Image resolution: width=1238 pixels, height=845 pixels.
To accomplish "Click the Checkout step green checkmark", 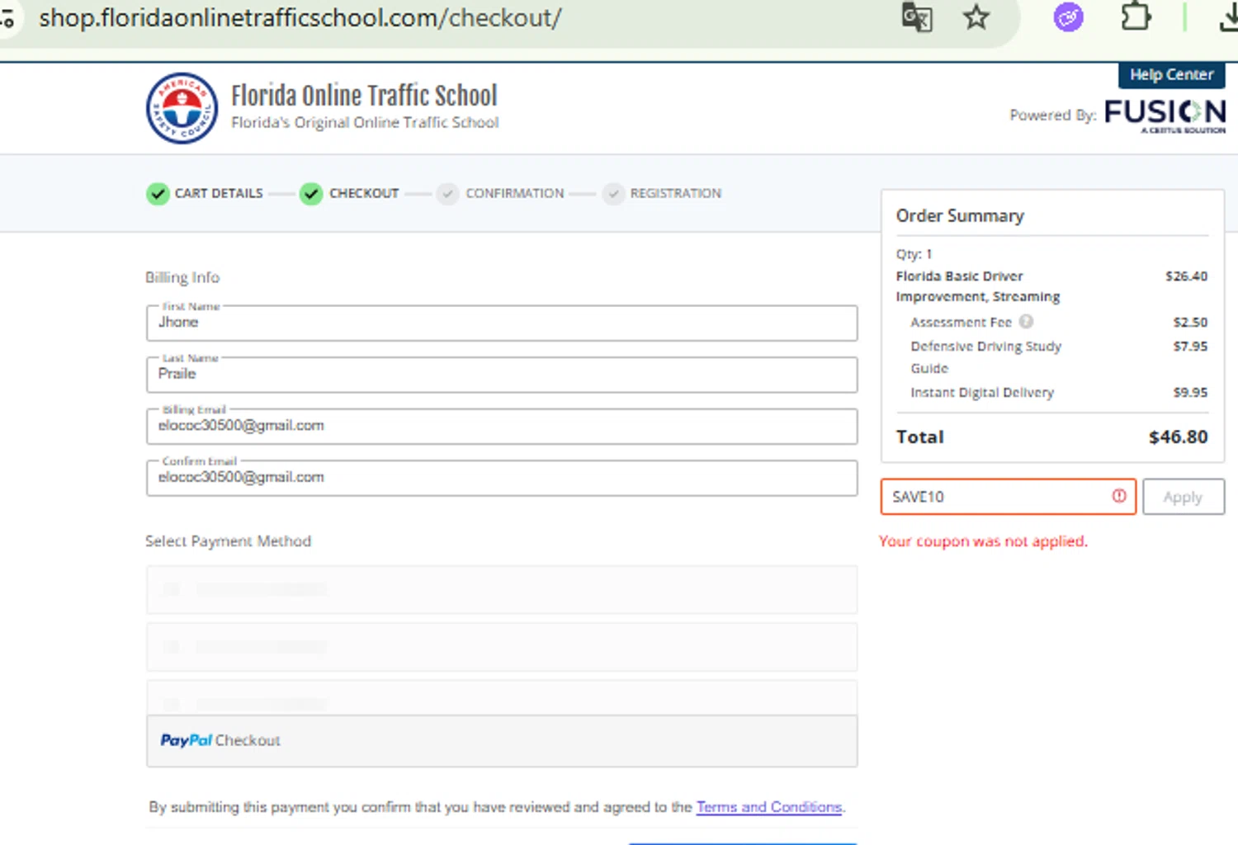I will click(311, 194).
